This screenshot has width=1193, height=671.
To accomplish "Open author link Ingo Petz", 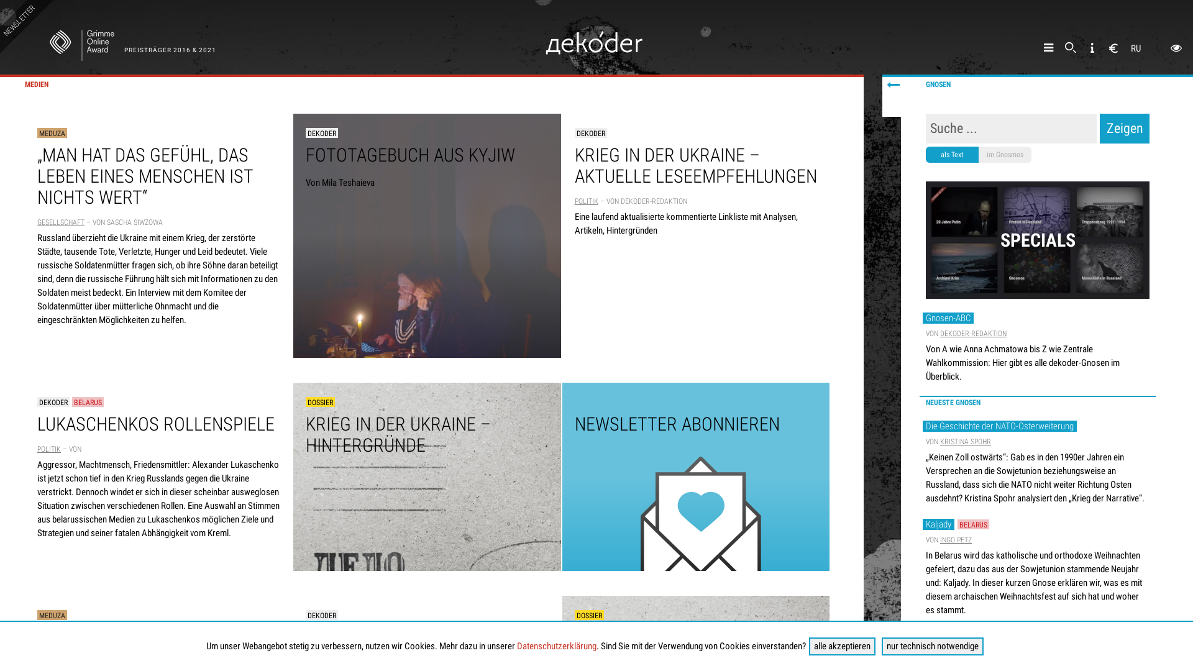I will [x=956, y=540].
